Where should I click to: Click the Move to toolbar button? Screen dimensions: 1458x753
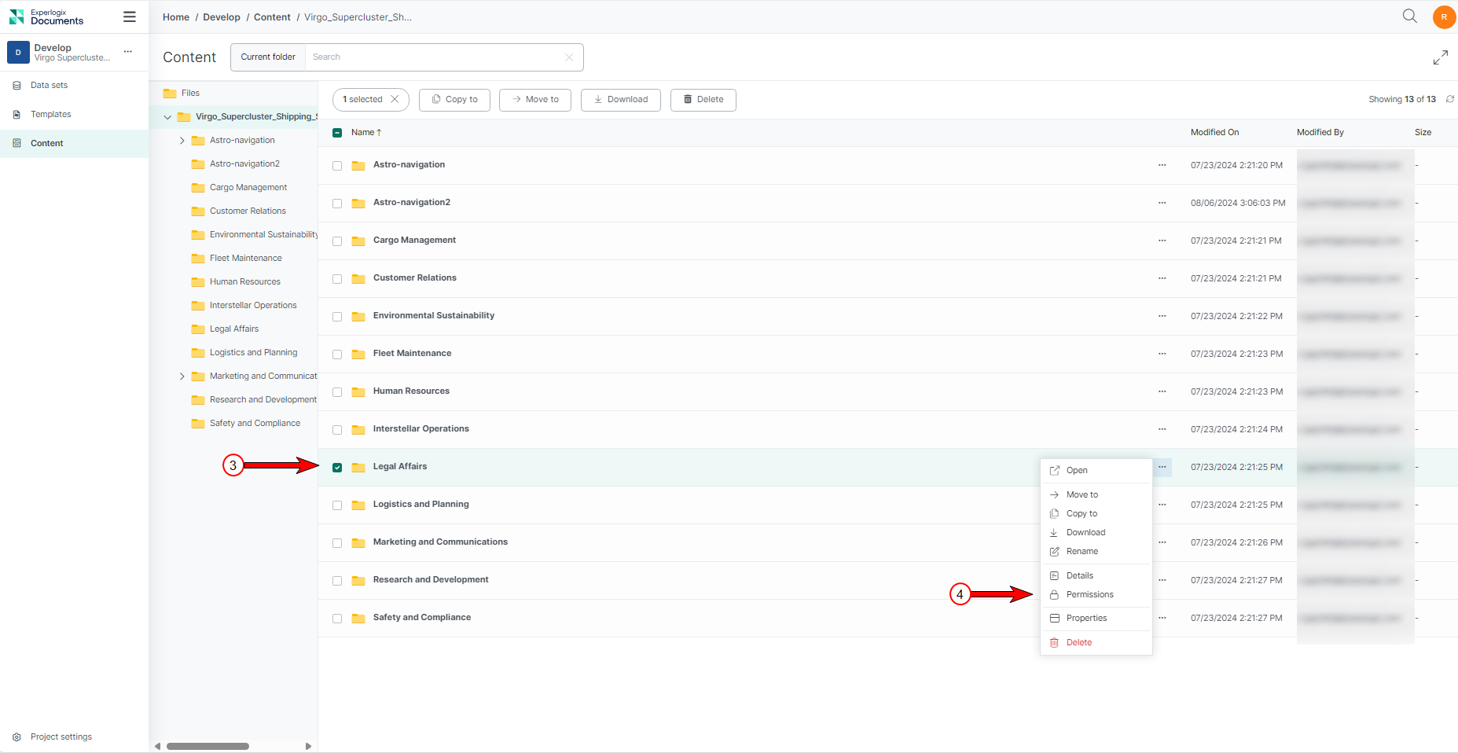pos(535,100)
